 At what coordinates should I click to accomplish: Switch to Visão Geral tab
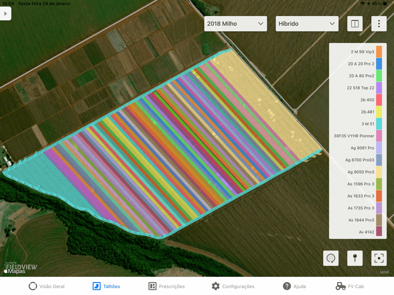[47, 286]
